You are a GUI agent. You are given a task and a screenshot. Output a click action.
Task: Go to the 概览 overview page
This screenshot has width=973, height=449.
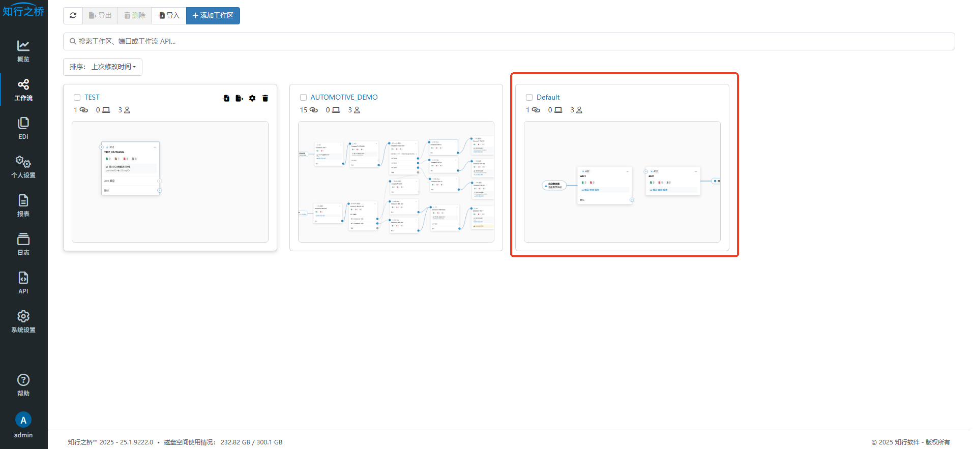23,51
